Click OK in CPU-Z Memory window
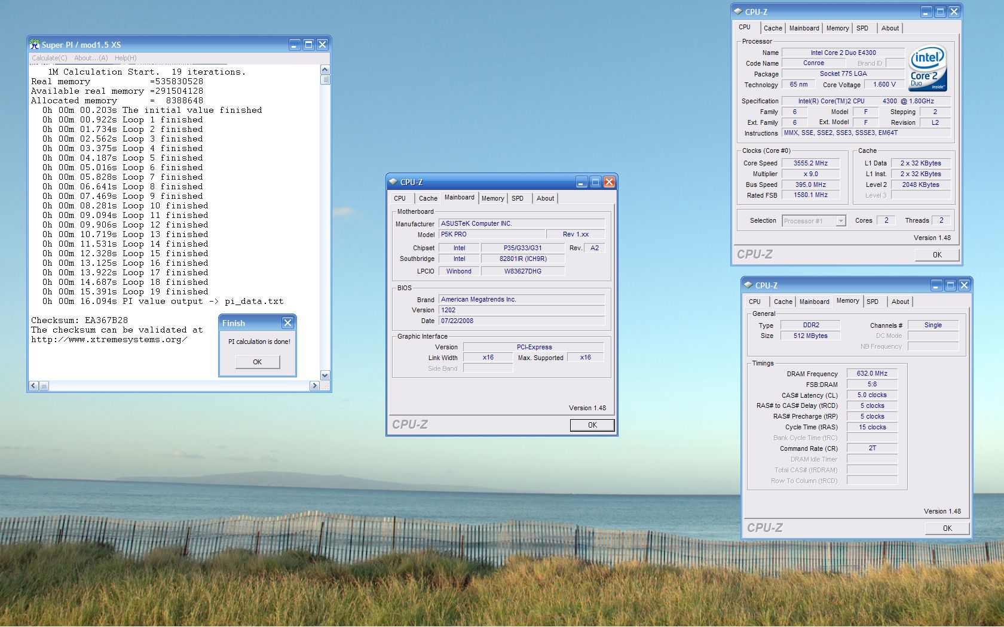1004x627 pixels. [947, 528]
